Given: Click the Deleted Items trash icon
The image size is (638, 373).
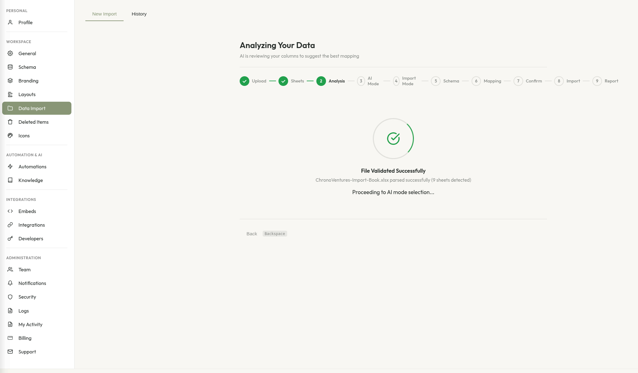Looking at the screenshot, I should [x=10, y=122].
